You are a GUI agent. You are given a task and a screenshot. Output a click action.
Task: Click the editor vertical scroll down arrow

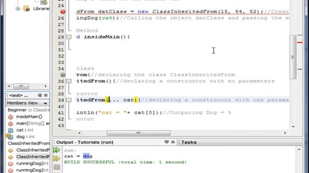[293, 127]
